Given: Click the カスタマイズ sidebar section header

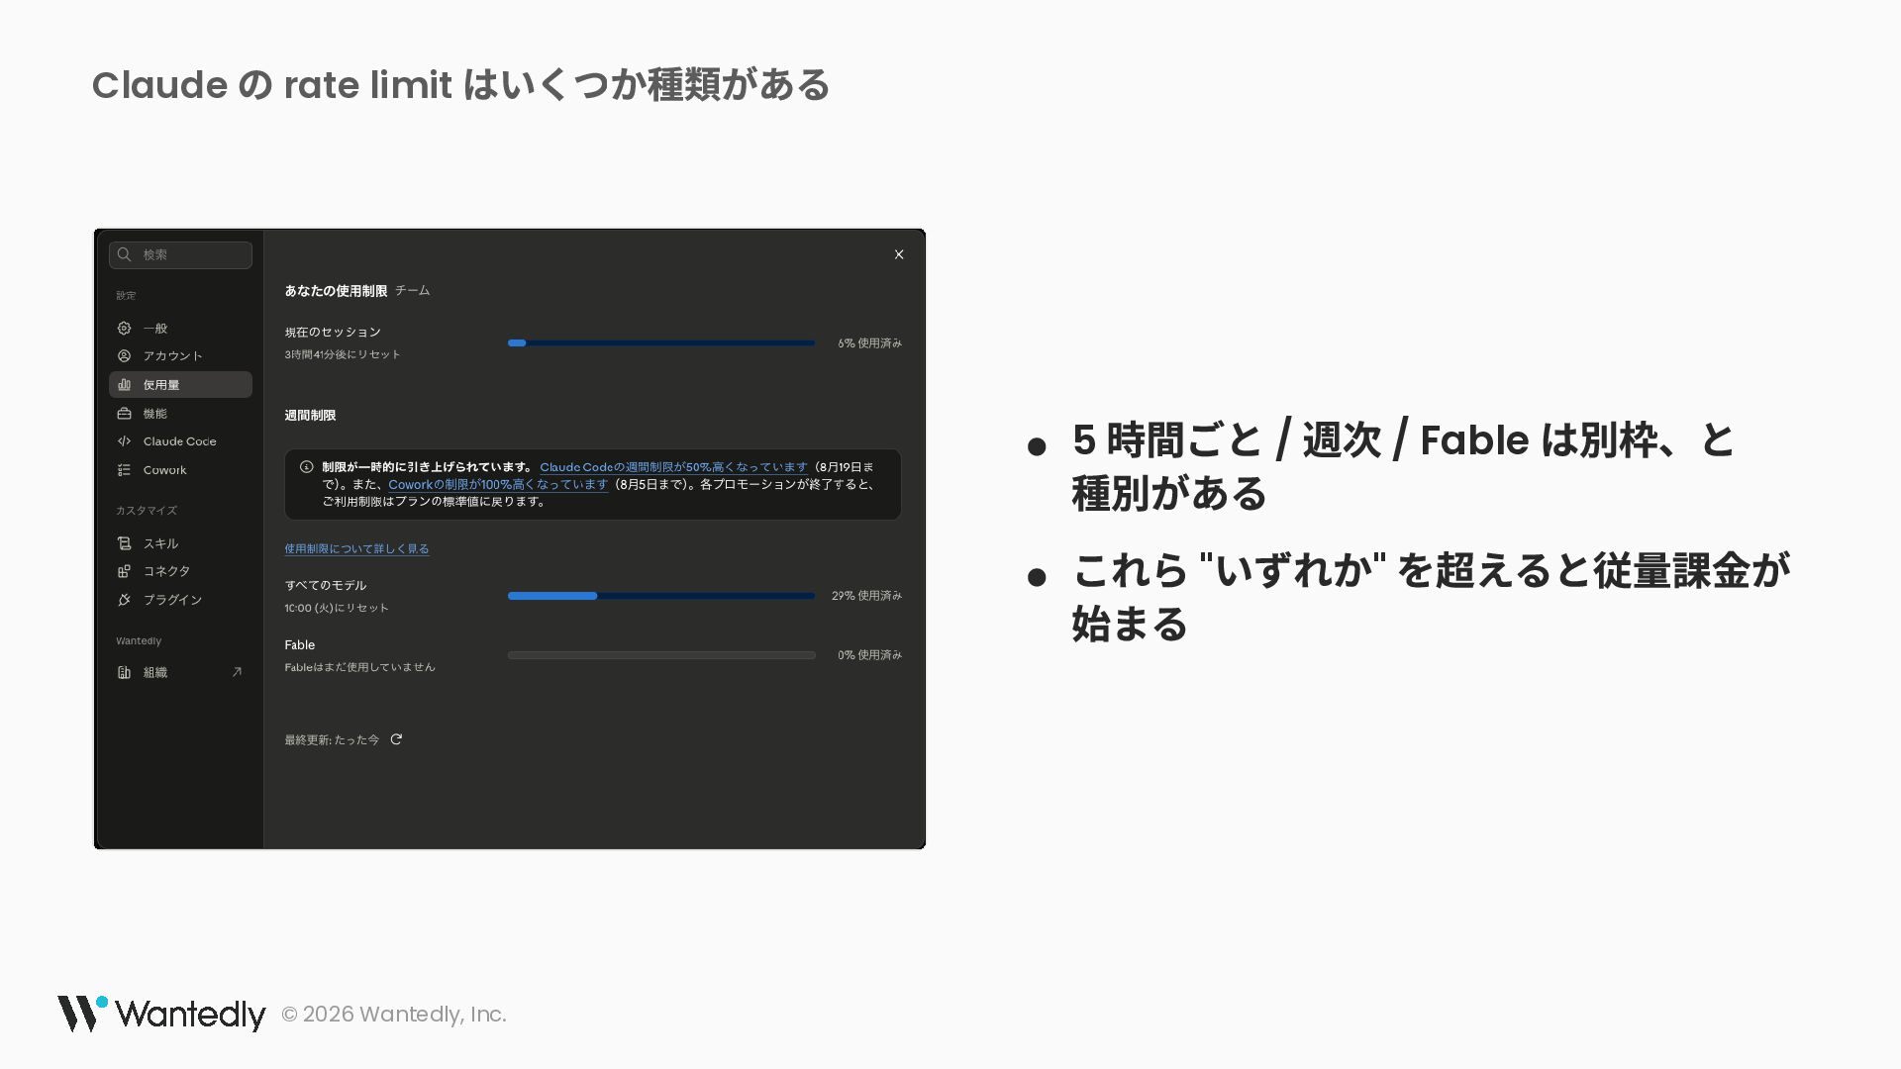Looking at the screenshot, I should [x=147, y=511].
